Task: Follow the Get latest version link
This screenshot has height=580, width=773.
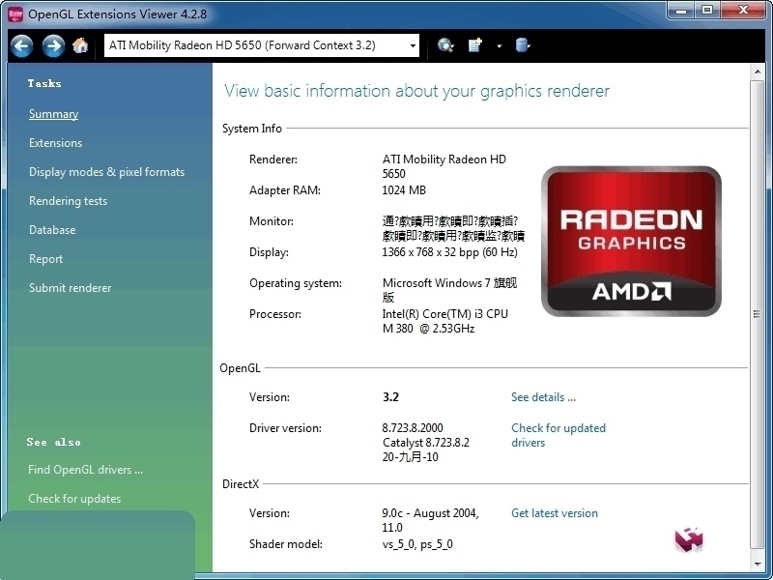Action: click(555, 513)
